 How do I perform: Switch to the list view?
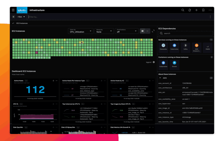(147, 31)
